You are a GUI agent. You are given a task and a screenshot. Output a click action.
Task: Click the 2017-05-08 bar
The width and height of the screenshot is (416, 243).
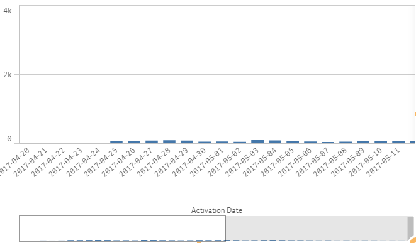(x=346, y=143)
